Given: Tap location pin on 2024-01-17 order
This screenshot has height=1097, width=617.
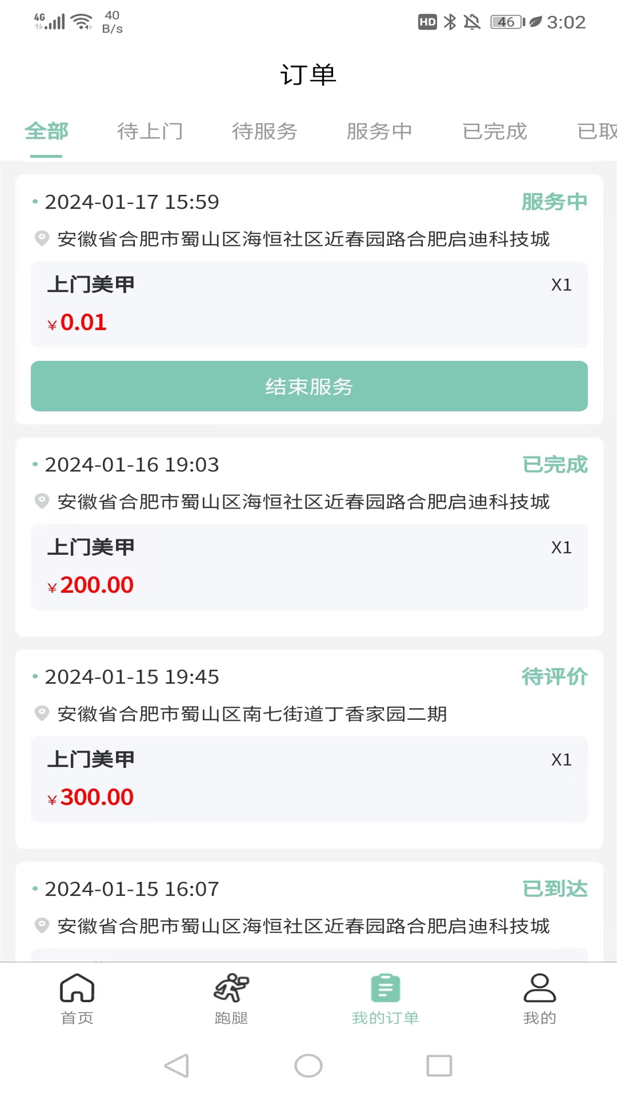Looking at the screenshot, I should [x=42, y=238].
